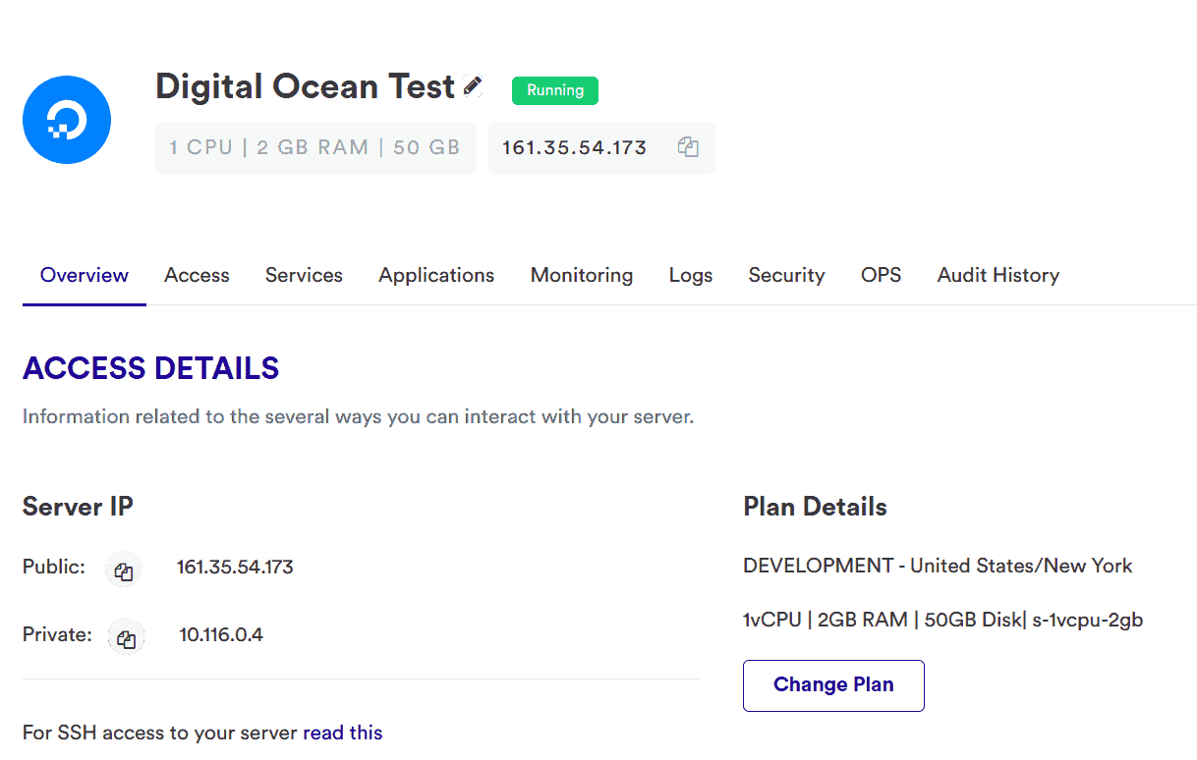
Task: Copy the Private server IP
Action: click(126, 638)
